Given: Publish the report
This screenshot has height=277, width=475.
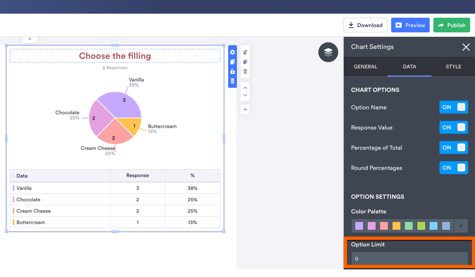Looking at the screenshot, I should tap(451, 25).
